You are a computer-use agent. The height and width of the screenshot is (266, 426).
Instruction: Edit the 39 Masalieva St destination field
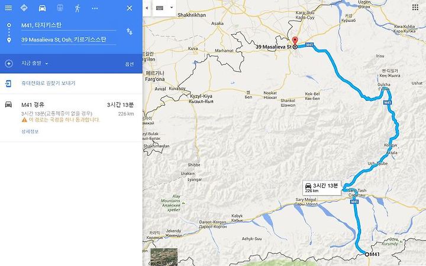pyautogui.click(x=69, y=40)
